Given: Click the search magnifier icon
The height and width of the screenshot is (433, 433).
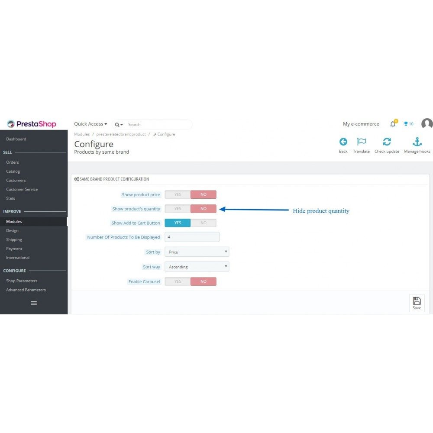Looking at the screenshot, I should (x=117, y=125).
